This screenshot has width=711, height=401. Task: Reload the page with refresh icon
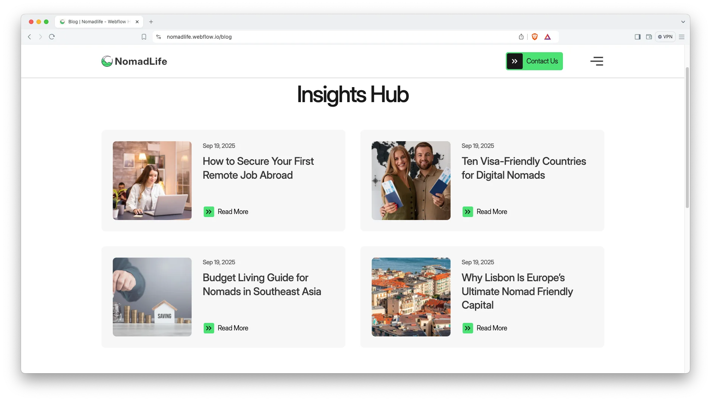(x=52, y=37)
